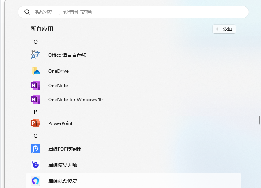Click the 返回 back button

224,29
